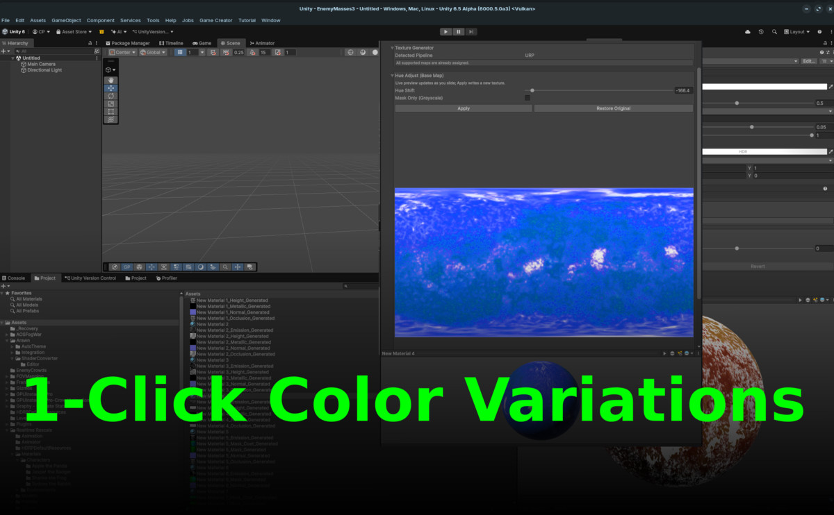Select the Scale tool in Scene toolbar

coord(111,103)
